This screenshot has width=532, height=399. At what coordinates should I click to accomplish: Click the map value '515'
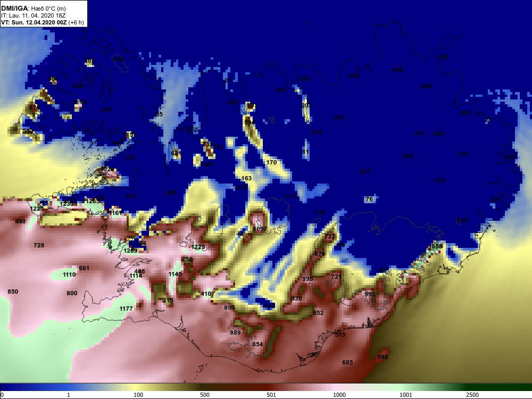[x=340, y=335]
